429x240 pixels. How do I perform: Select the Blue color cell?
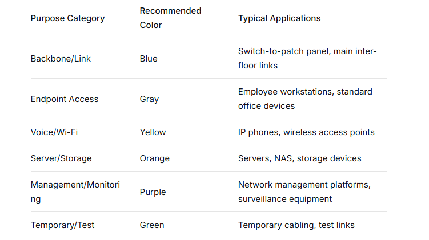tap(149, 59)
